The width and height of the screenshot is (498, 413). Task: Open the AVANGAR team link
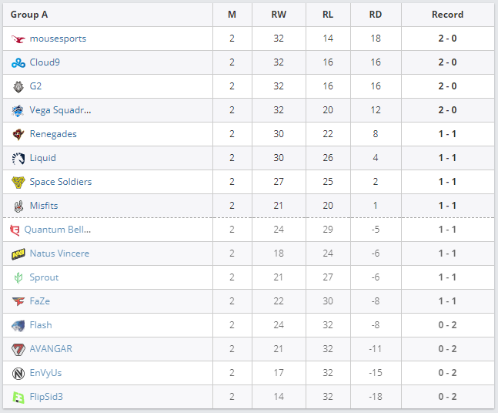click(51, 349)
